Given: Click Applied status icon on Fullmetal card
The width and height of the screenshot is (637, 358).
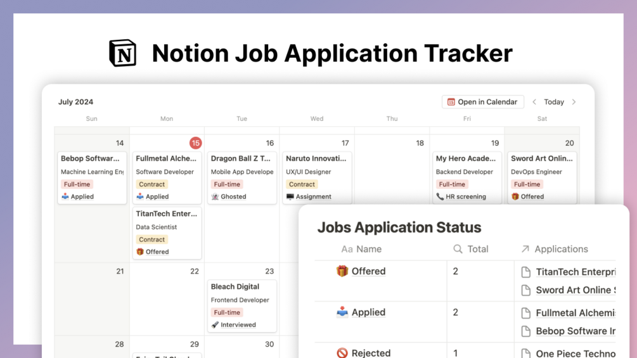Looking at the screenshot, I should [140, 196].
